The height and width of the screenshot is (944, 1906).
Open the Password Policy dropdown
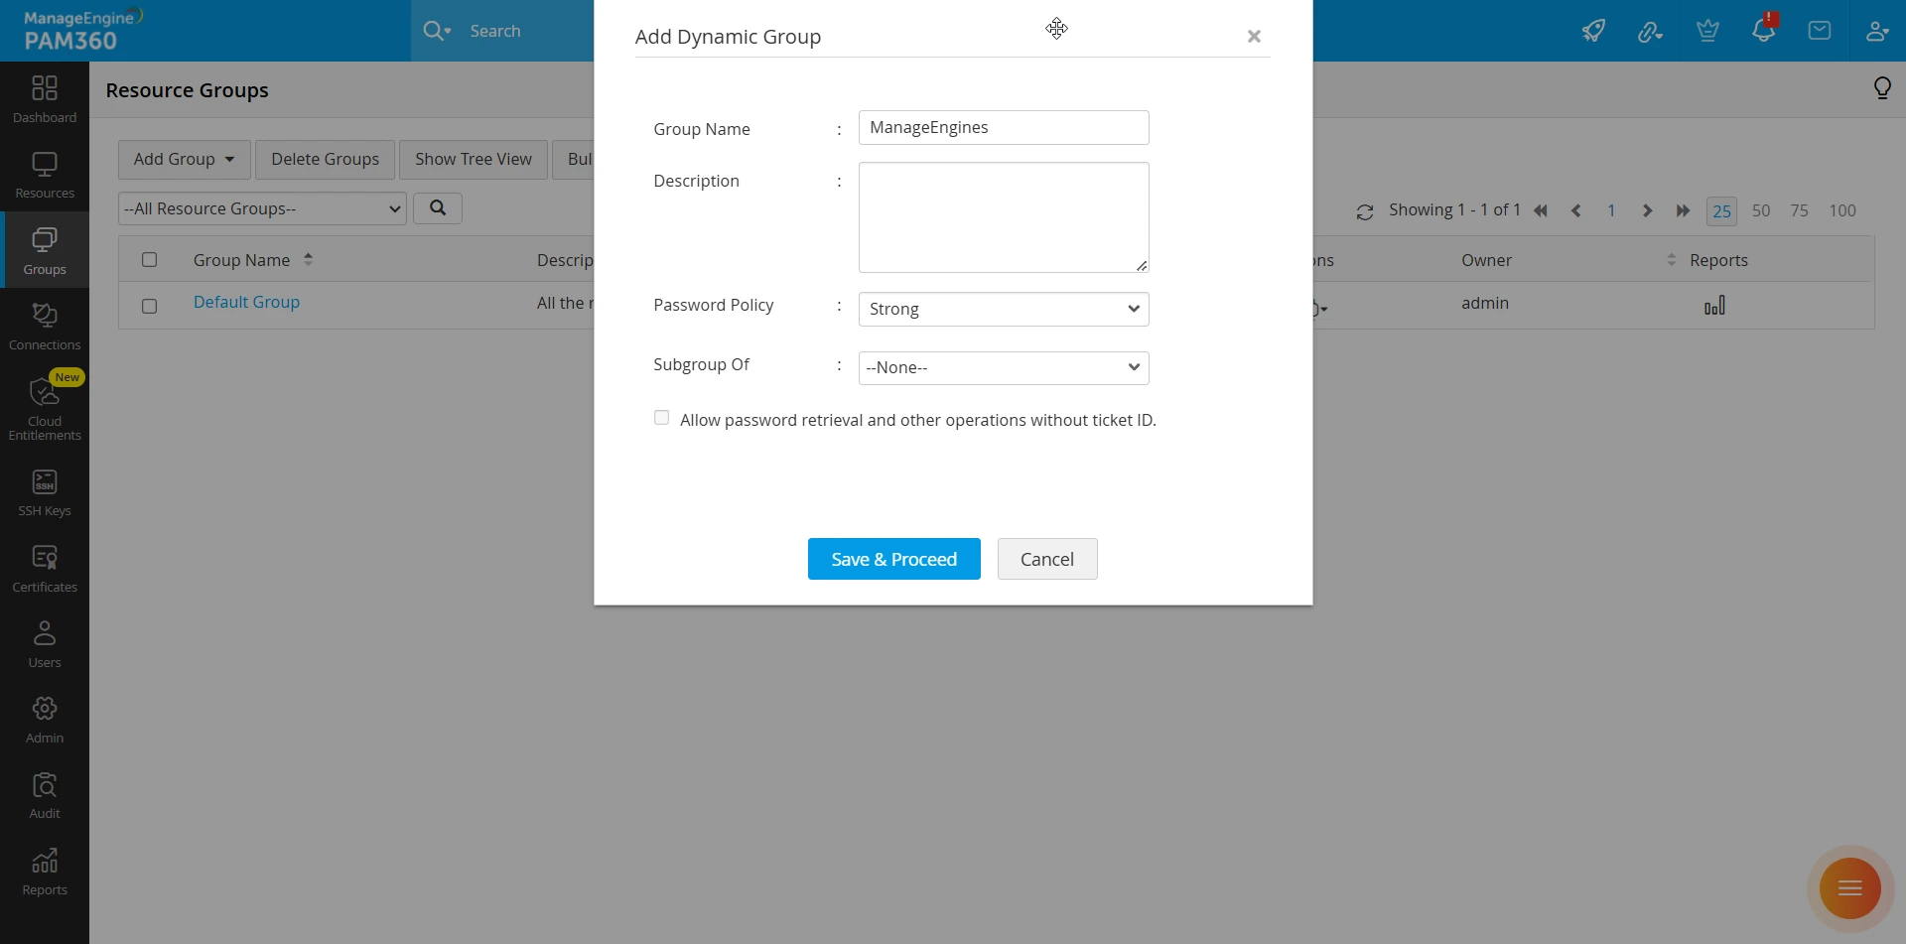point(1003,309)
